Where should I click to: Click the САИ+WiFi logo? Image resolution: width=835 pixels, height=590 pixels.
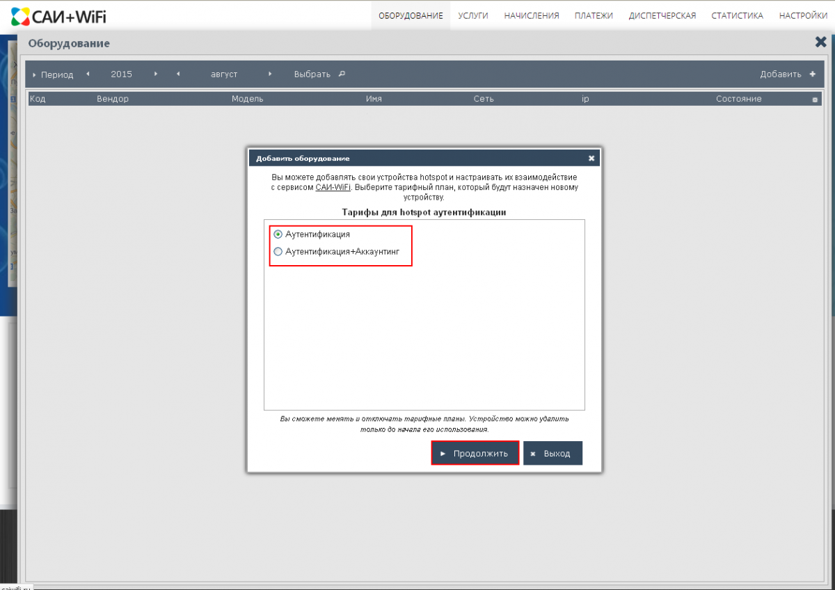click(x=58, y=15)
